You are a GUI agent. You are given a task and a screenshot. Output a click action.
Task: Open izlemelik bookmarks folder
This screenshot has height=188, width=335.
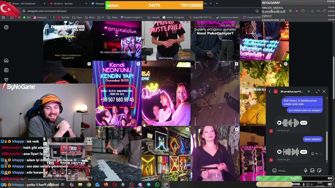coord(154,17)
